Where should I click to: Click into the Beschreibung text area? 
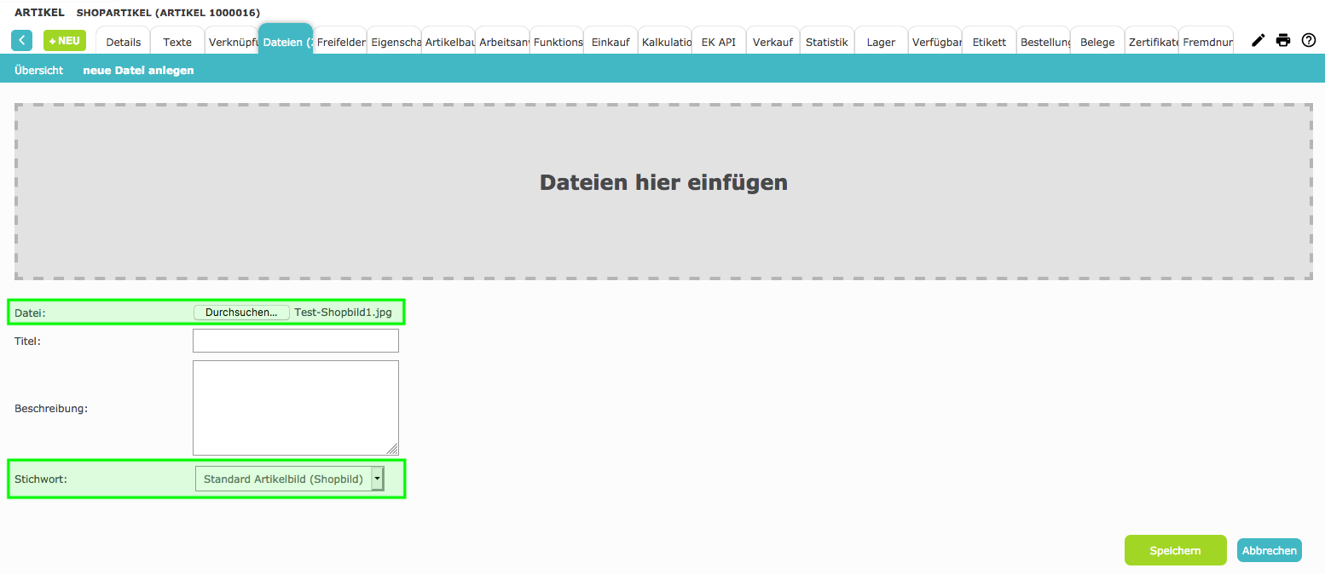296,408
